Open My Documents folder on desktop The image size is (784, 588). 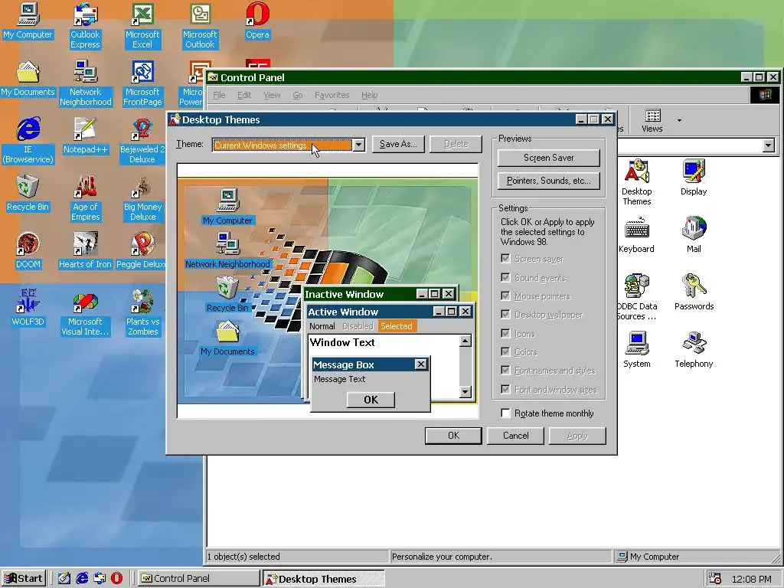click(x=28, y=79)
